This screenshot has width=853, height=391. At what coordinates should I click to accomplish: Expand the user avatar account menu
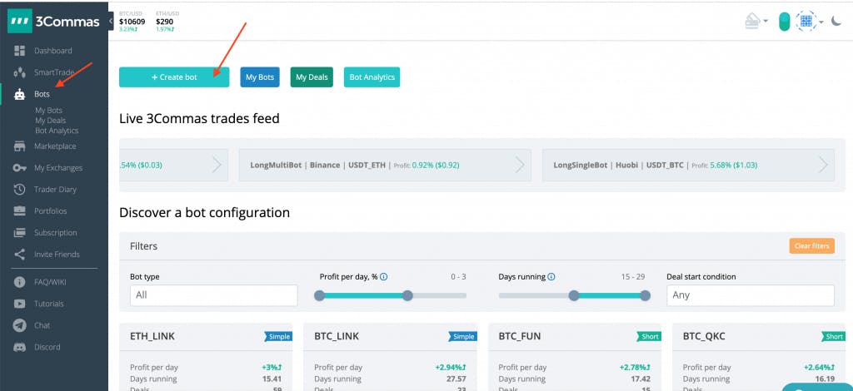coord(808,22)
